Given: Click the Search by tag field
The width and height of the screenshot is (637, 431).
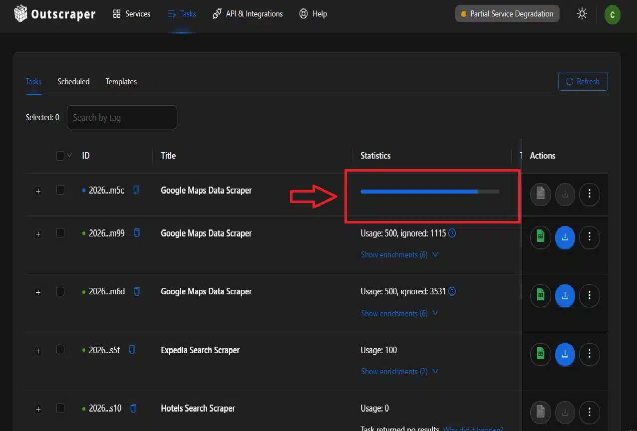Looking at the screenshot, I should [x=122, y=117].
